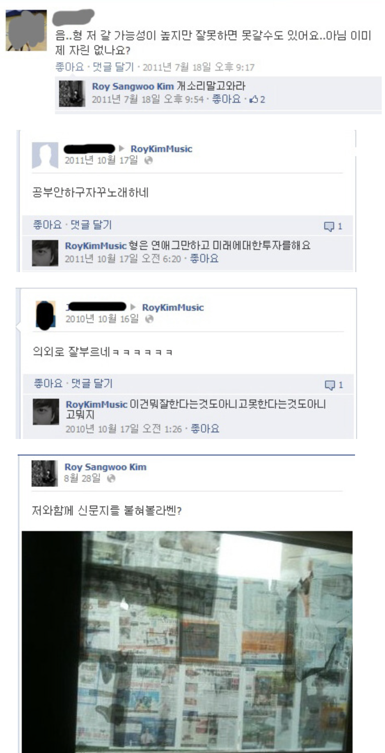Click the 2011년 7월 18일 오후 9:17 timestamp
The width and height of the screenshot is (385, 753).
coord(199,67)
